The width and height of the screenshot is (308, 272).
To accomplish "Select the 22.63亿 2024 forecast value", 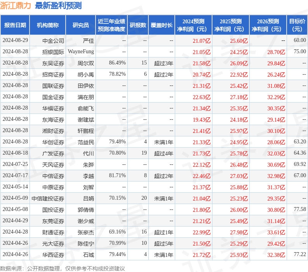I will 202,97.
